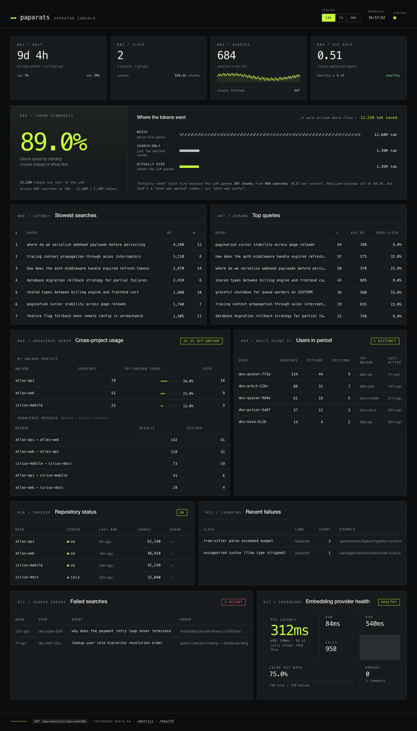This screenshot has width=417, height=731.
Task: Click the 684 queries count
Action: coord(226,55)
